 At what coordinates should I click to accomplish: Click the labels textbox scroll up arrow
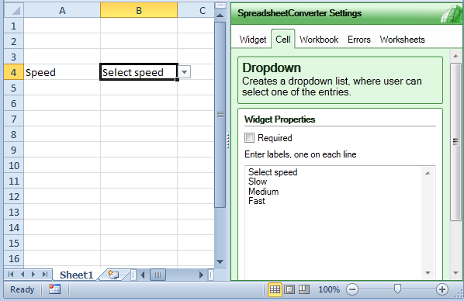[428, 173]
